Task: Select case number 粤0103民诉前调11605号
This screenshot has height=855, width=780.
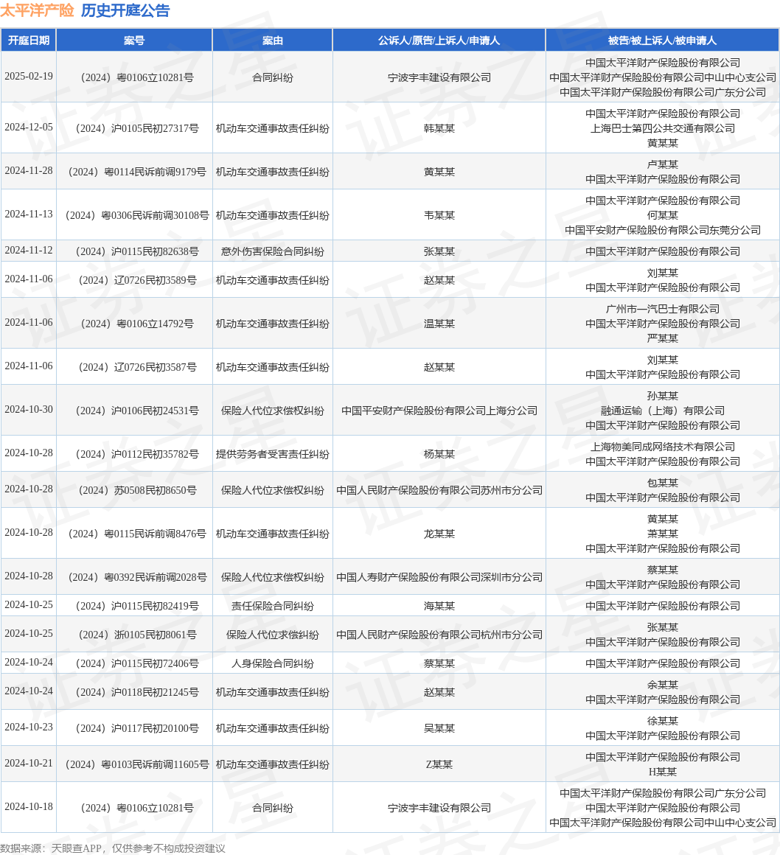Action: (x=155, y=764)
